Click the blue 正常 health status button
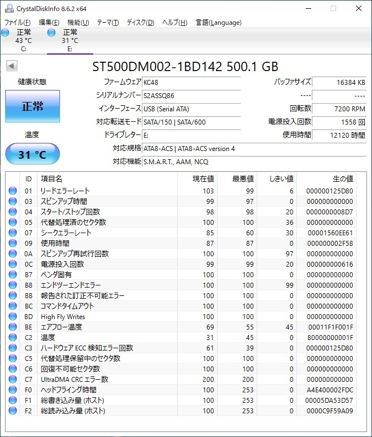This screenshot has width=372, height=437. 33,106
